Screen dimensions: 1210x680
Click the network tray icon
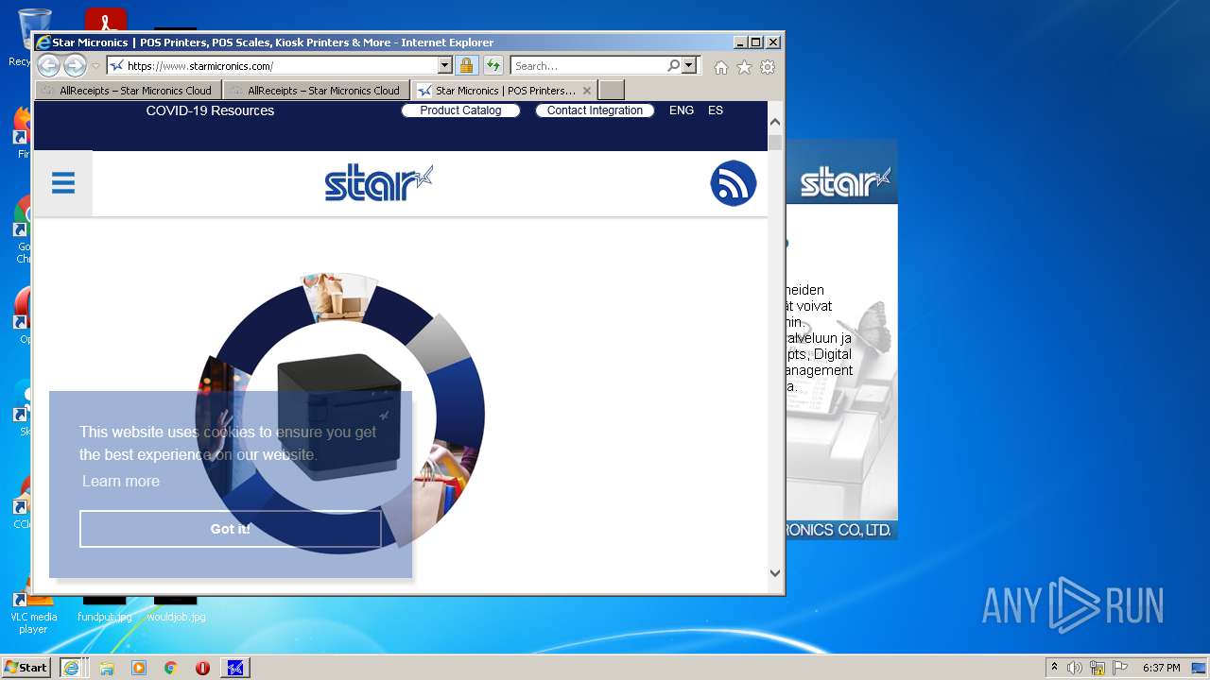[1098, 668]
